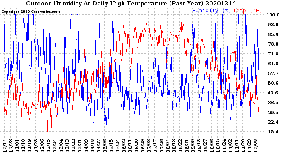Image resolution: width=284 pixels, height=154 pixels.
Task: Click the y-axis value 85.9
Action: pos(273,34)
